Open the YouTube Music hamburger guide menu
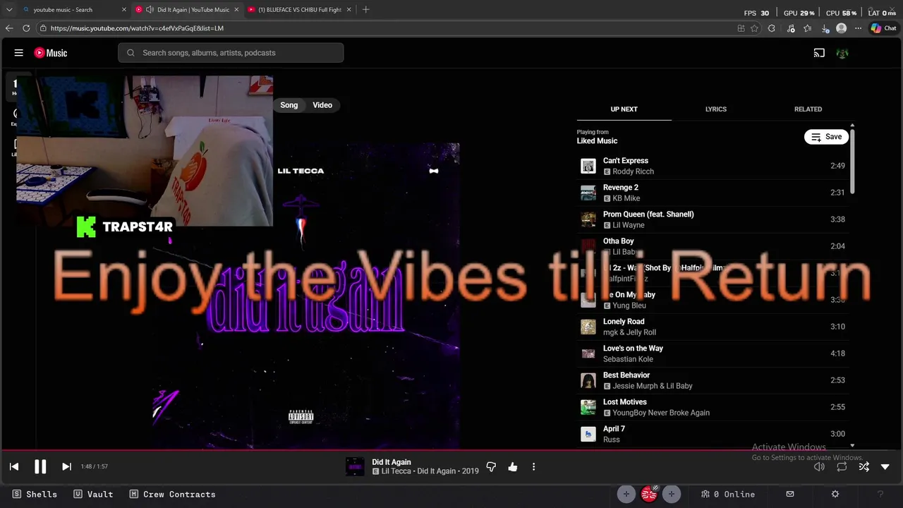Image resolution: width=903 pixels, height=508 pixels. tap(19, 53)
